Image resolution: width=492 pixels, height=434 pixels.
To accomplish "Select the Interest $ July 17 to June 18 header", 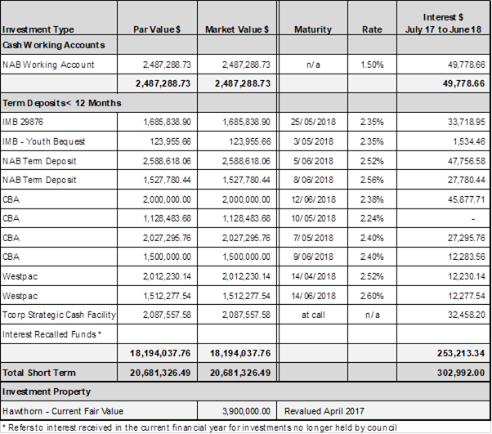I will tap(444, 23).
